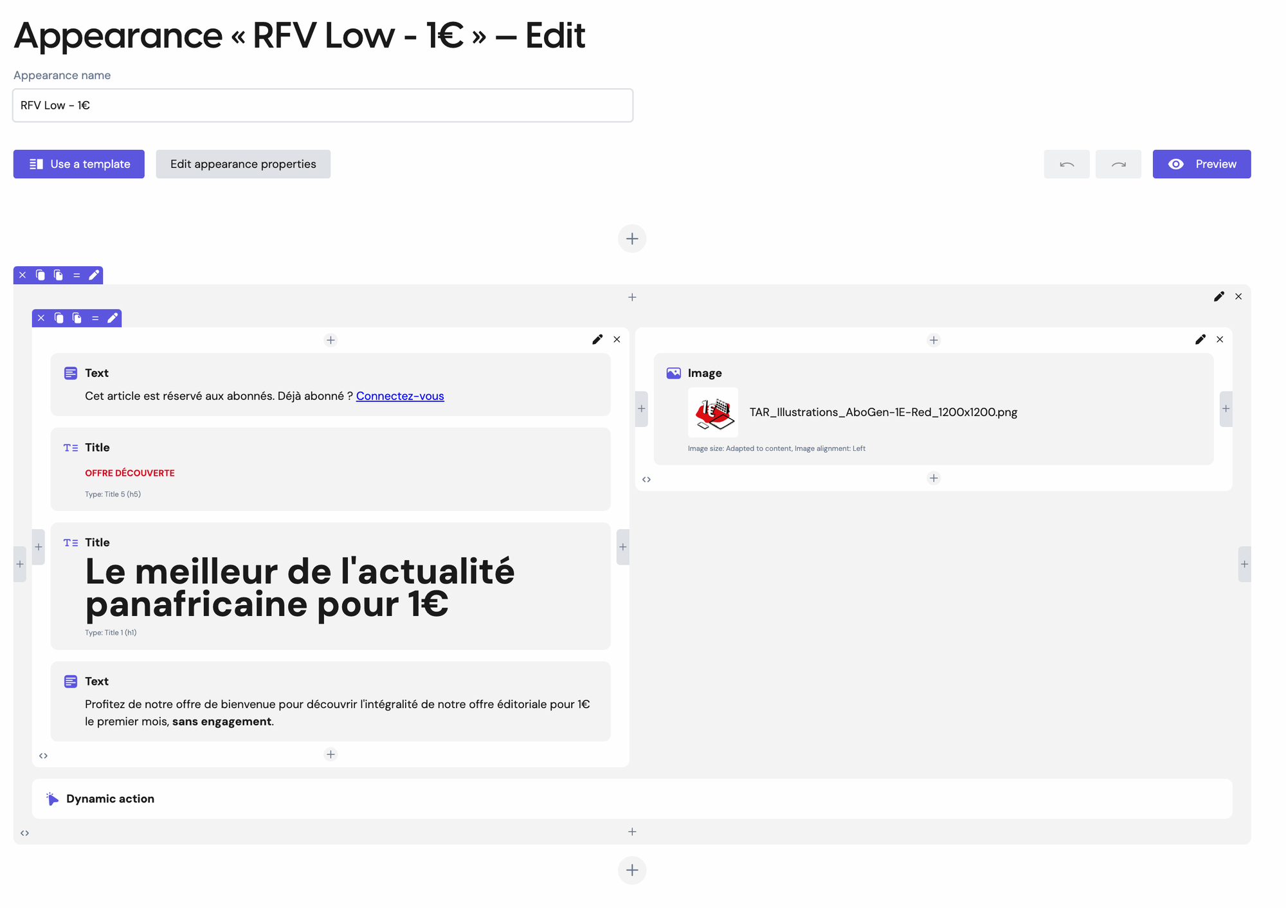Click the 'Connectez-vous' hyperlink in text block
The width and height of the screenshot is (1286, 908).
click(x=400, y=396)
